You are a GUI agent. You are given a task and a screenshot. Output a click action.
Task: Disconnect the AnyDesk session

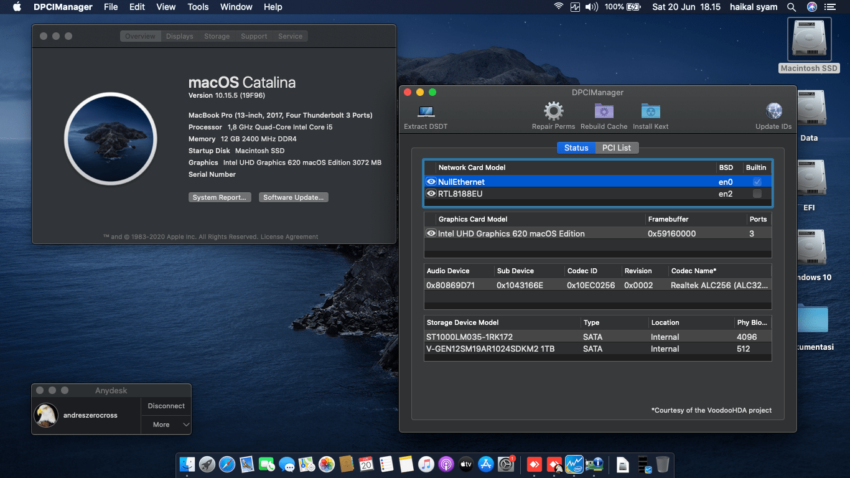[166, 406]
